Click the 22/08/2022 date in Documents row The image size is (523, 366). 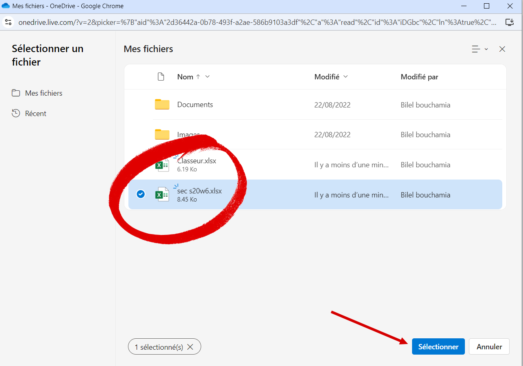click(332, 105)
